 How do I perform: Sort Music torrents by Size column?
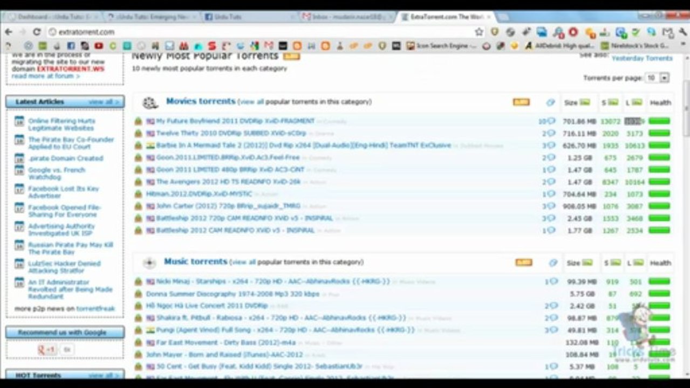click(579, 263)
